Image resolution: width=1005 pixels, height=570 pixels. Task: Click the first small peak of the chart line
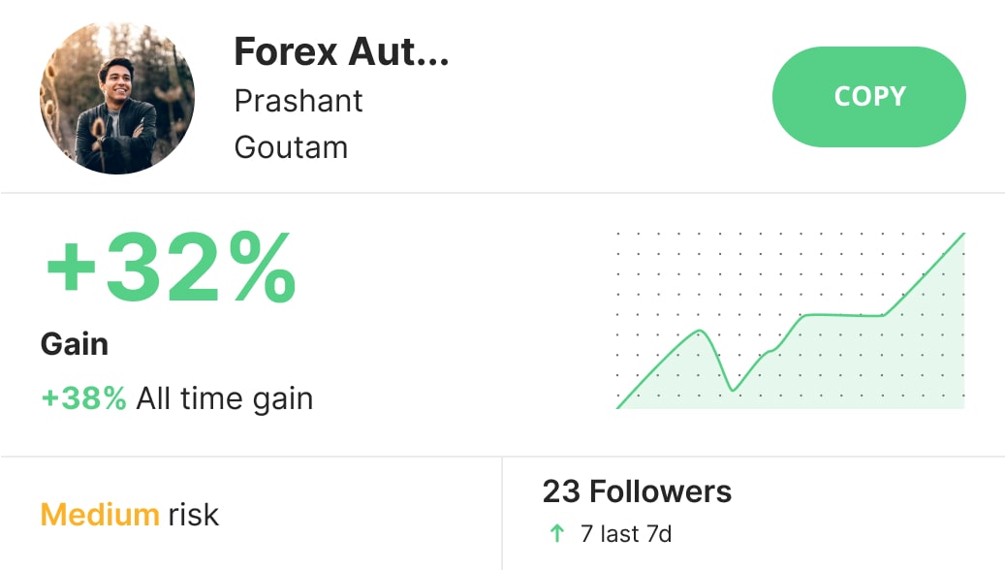700,332
